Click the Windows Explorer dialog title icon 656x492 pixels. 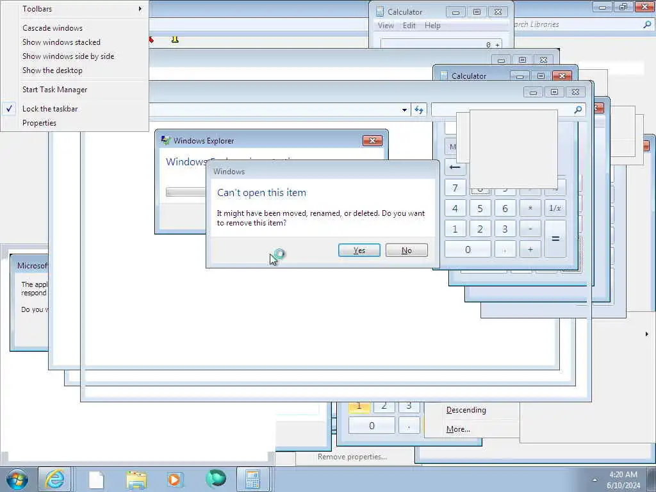click(x=166, y=140)
